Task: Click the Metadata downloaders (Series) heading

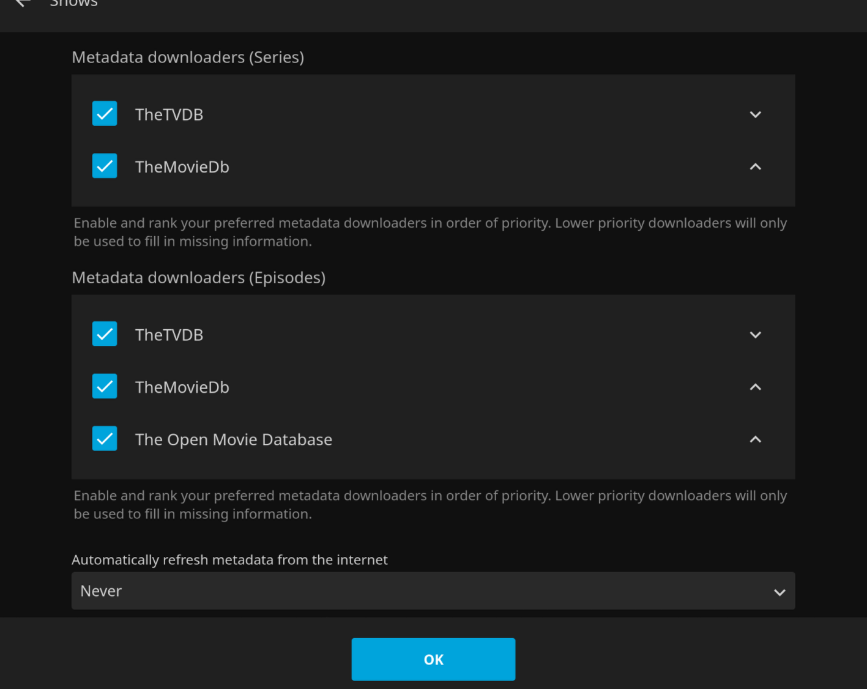Action: (x=188, y=57)
